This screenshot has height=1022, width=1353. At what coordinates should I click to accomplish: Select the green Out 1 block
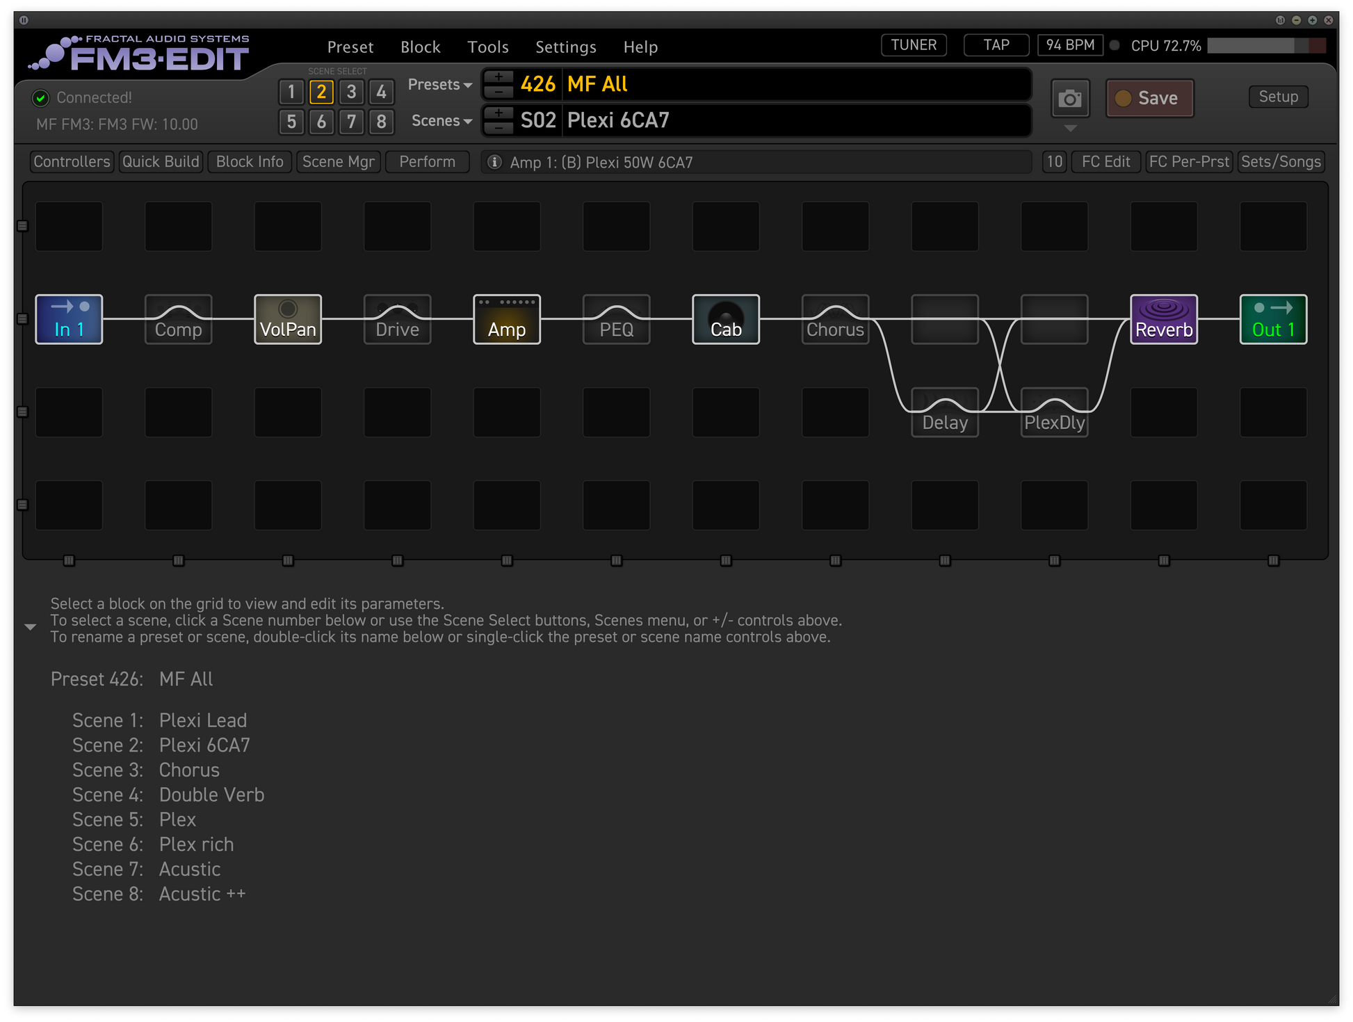click(1273, 319)
